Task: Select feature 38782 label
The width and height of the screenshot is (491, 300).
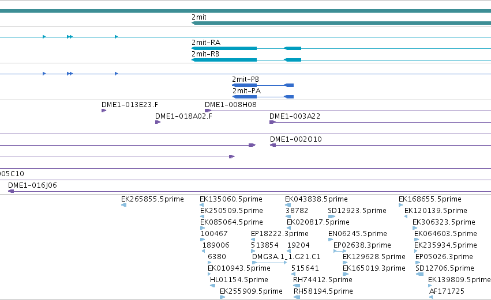Action: coord(297,211)
